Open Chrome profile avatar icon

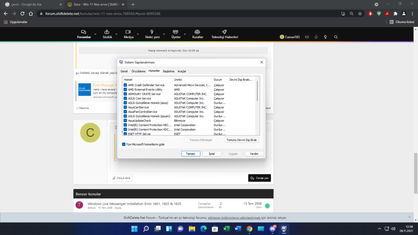coord(404,13)
